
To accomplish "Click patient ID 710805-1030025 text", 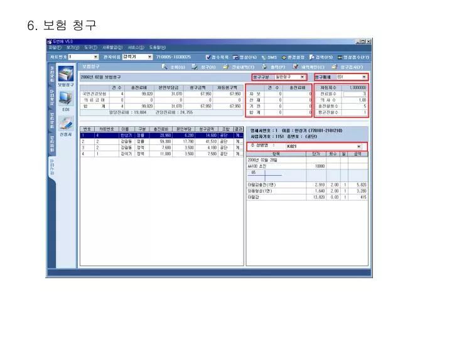I will tap(173, 57).
